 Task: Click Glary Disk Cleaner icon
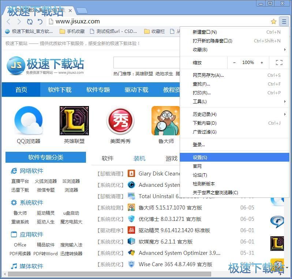(x=131, y=173)
